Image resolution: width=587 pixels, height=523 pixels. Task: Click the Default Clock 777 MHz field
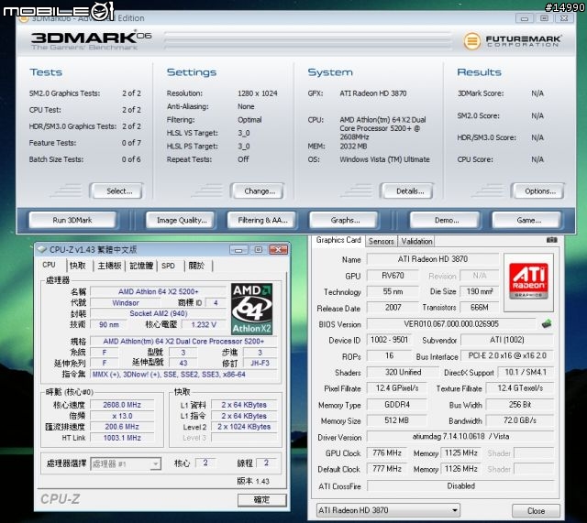coord(387,468)
